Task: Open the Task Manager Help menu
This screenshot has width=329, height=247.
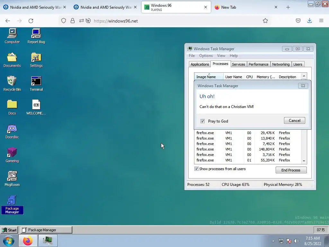Action: pos(234,56)
